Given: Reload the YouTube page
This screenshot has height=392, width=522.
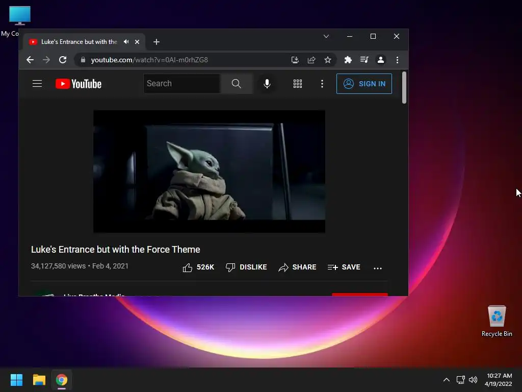Looking at the screenshot, I should click(x=63, y=60).
